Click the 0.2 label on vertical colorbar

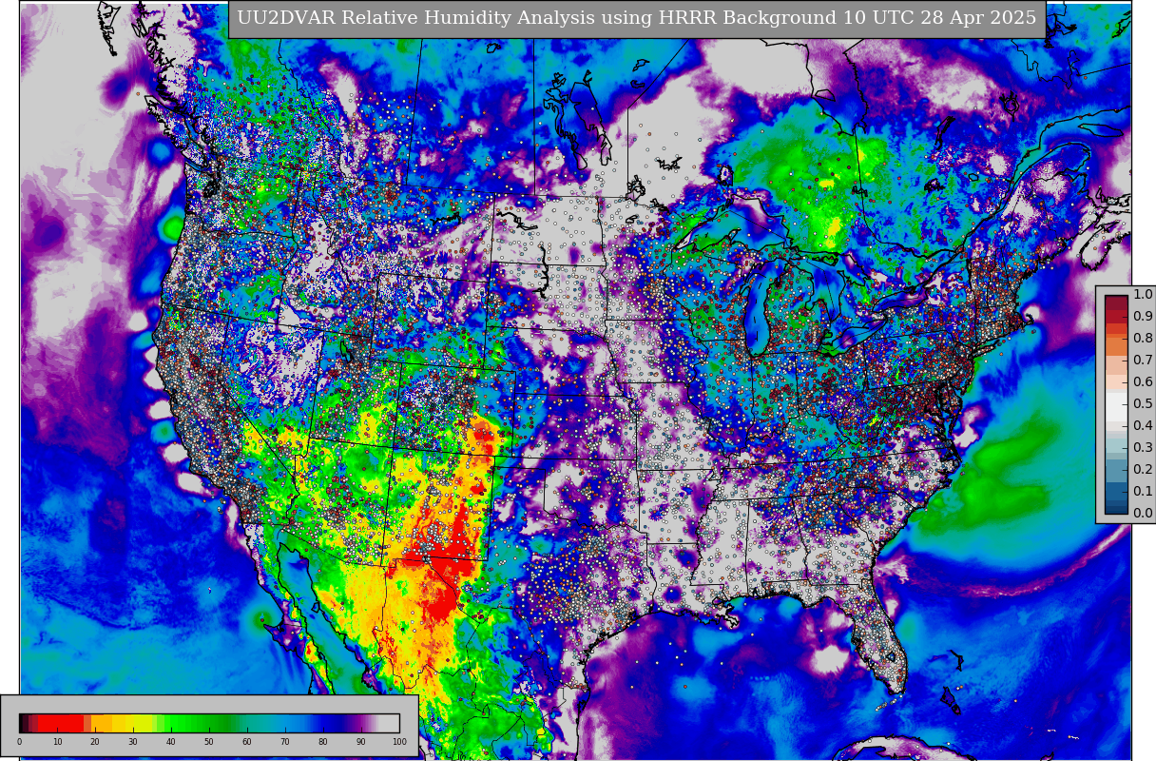(x=1143, y=470)
